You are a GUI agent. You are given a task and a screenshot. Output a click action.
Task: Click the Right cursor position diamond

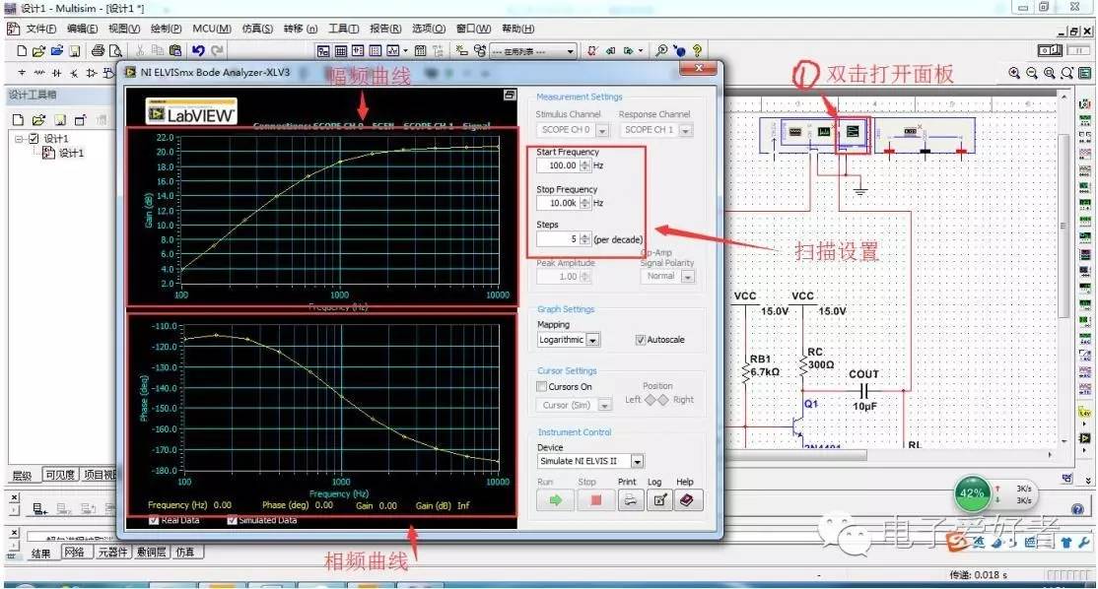coord(662,400)
